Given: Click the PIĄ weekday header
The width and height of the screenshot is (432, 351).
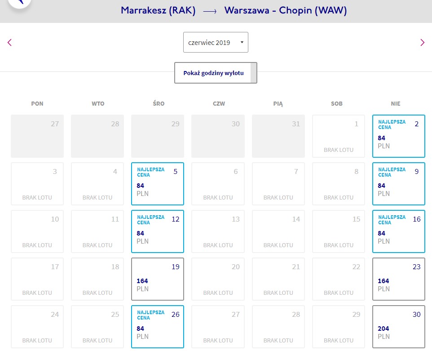Looking at the screenshot, I should (x=278, y=104).
